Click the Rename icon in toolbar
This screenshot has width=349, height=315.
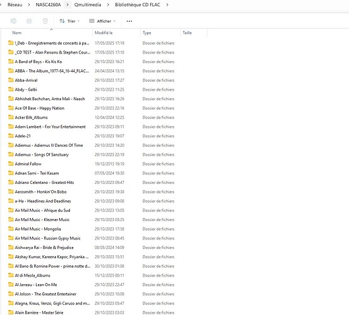pos(13,21)
